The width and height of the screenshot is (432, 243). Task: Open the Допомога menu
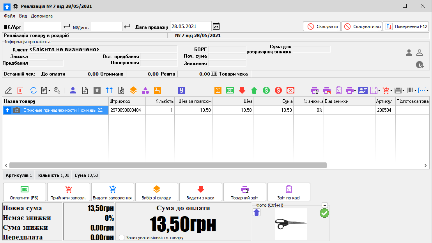[x=42, y=16]
